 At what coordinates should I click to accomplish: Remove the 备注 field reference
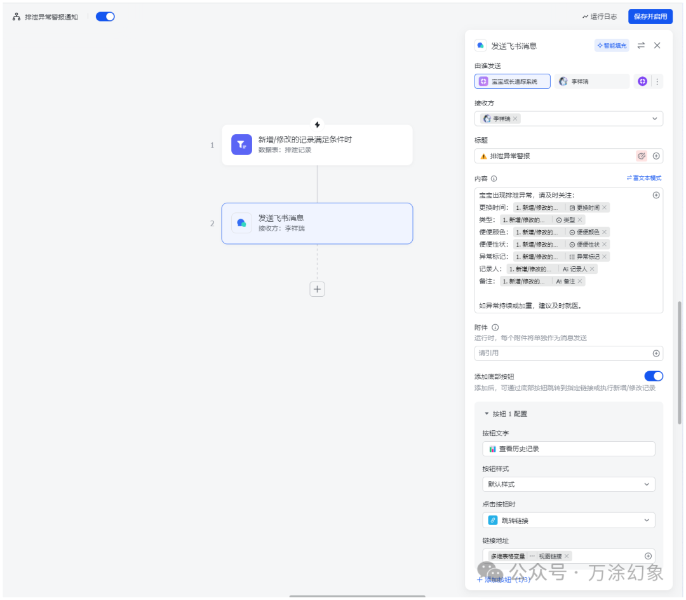point(580,281)
